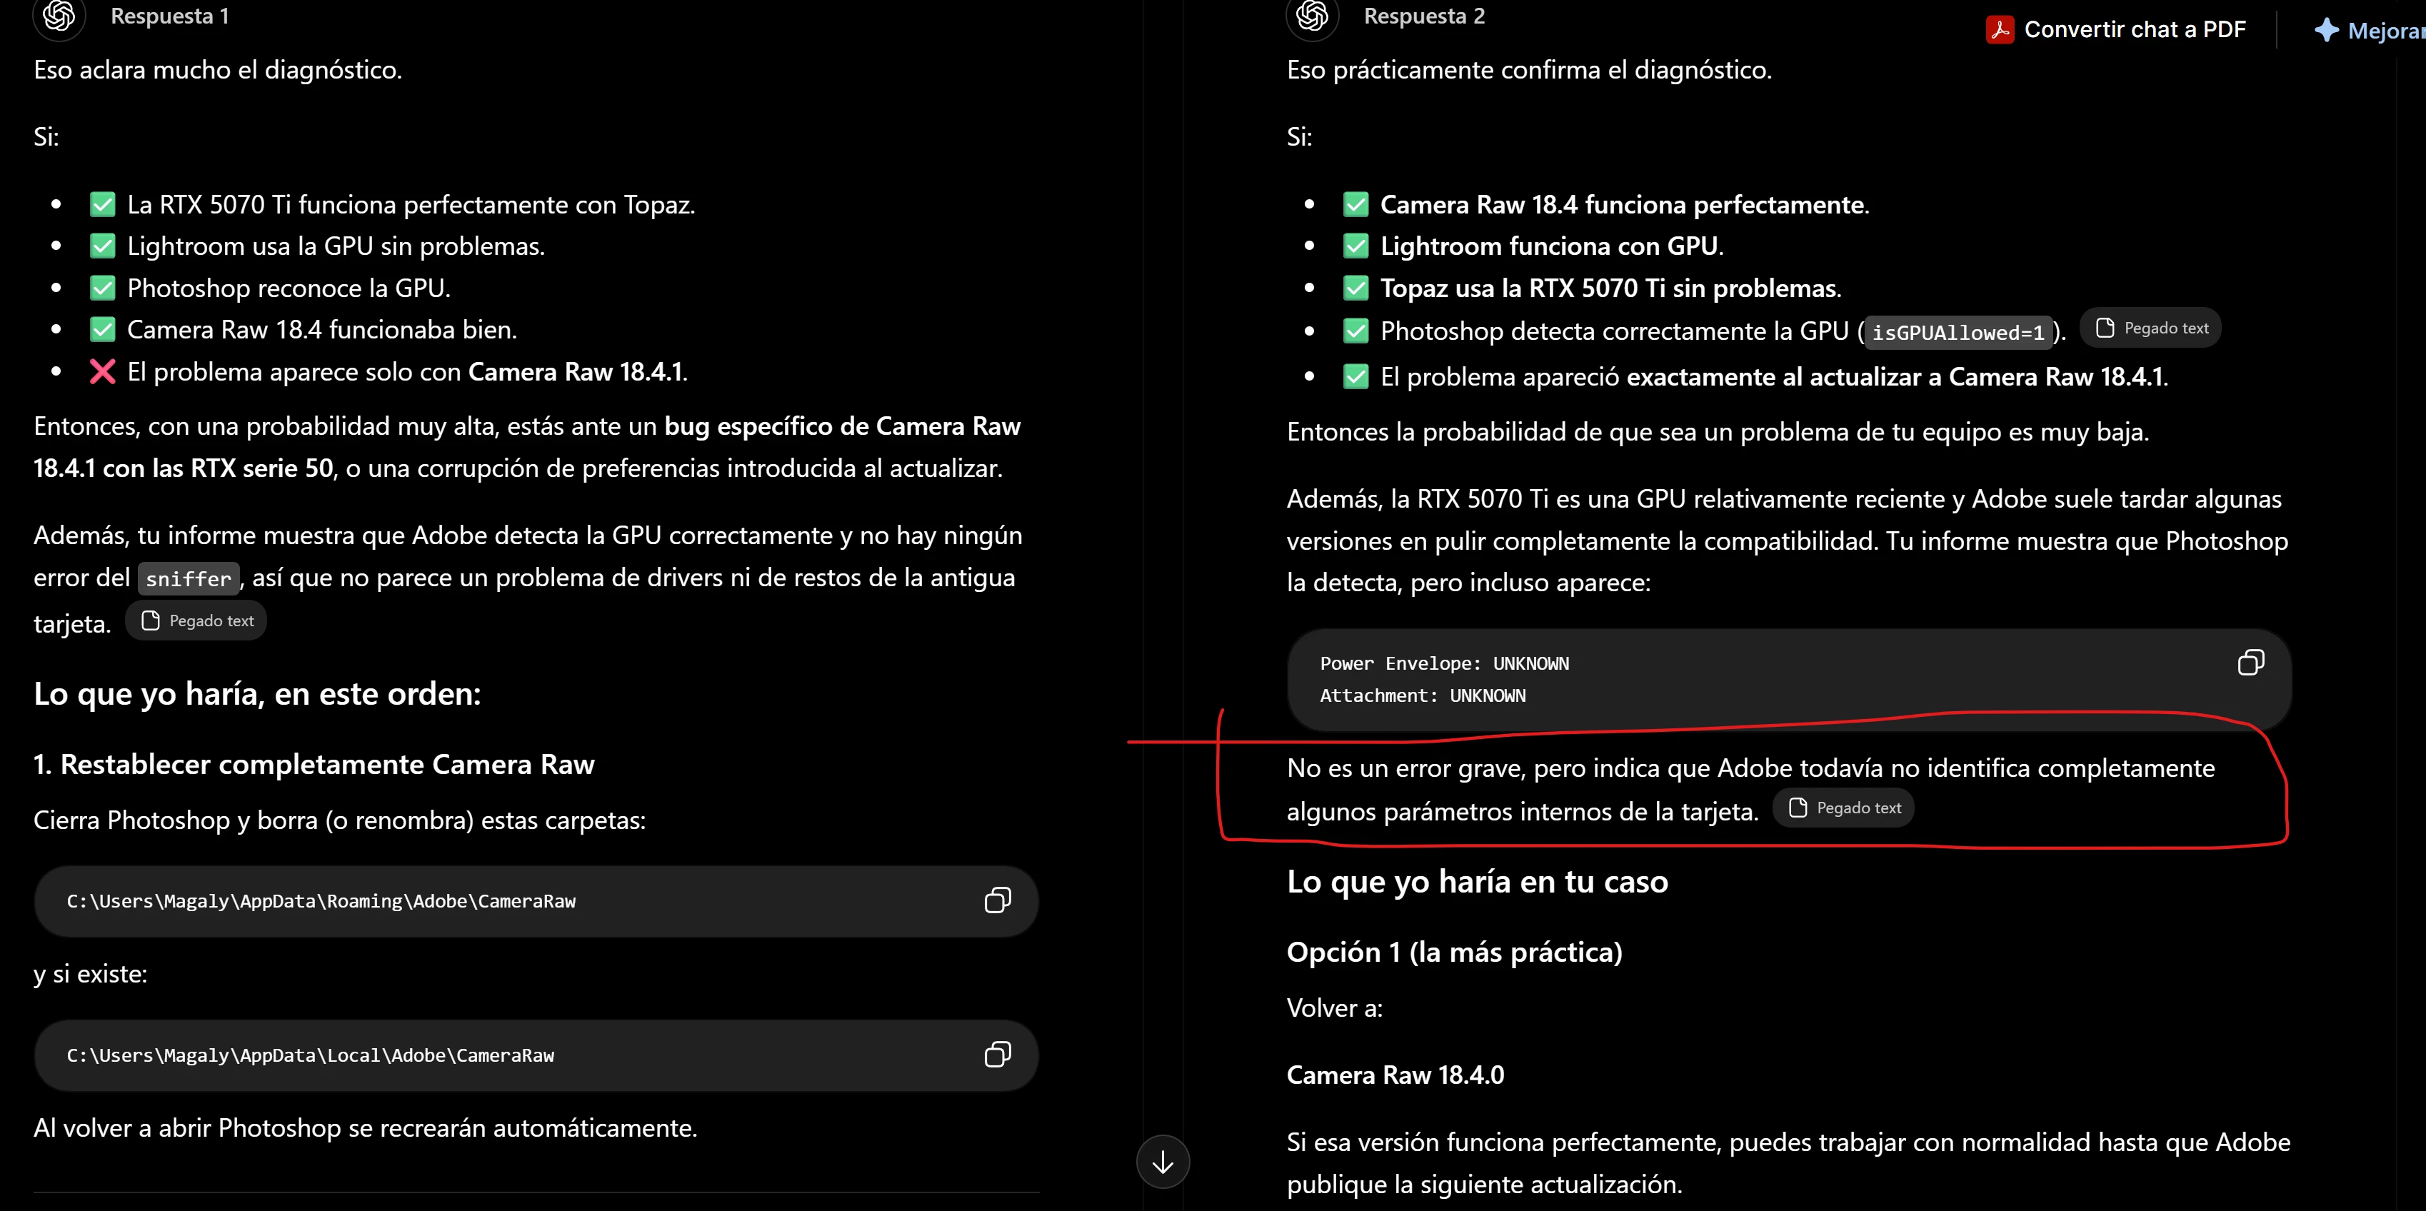
Task: Click the sniffer inline code snippet
Action: (189, 579)
